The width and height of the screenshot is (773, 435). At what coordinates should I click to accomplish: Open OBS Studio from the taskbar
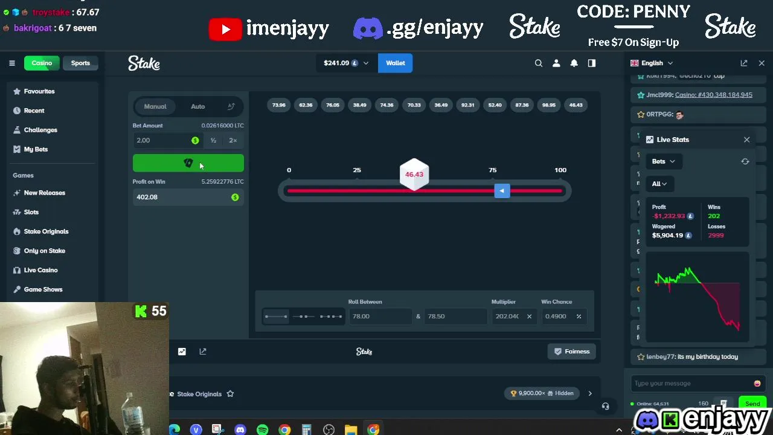[x=329, y=430]
